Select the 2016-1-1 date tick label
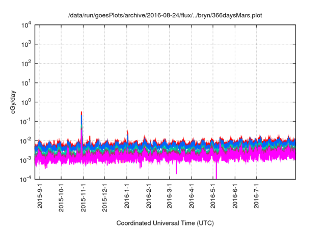Screen dimensions: 326x228 [127, 196]
